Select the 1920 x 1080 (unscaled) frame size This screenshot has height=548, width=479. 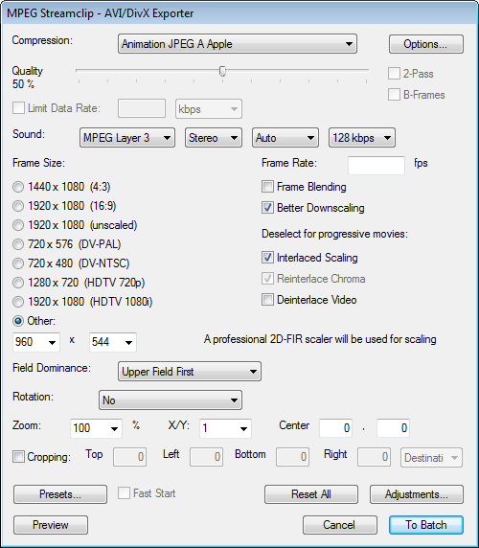(18, 225)
